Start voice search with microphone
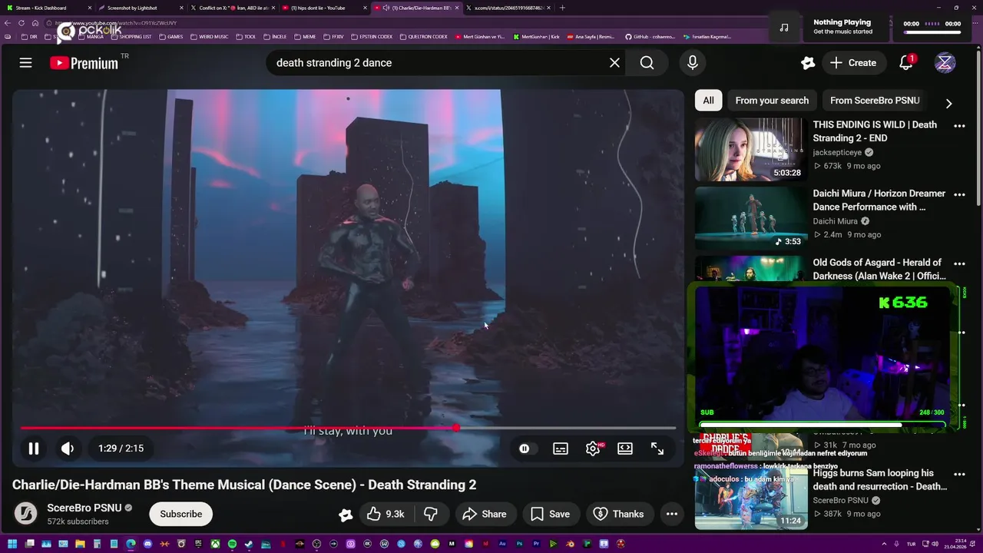 [x=693, y=63]
